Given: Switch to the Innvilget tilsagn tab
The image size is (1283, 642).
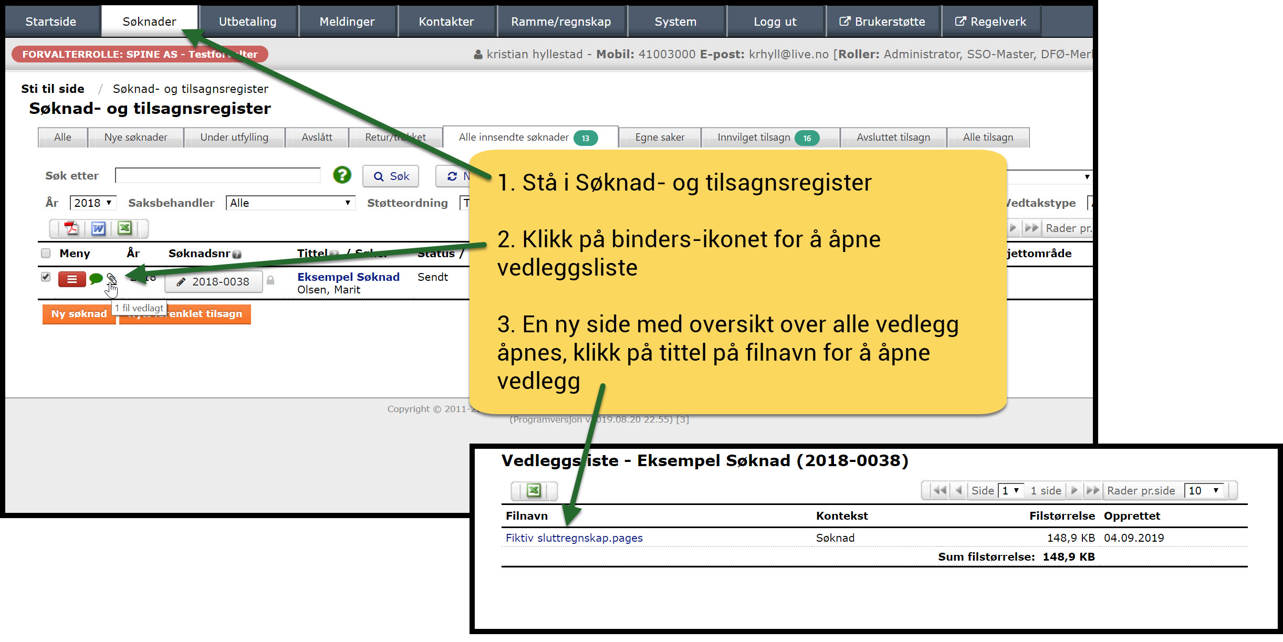Looking at the screenshot, I should (x=754, y=138).
